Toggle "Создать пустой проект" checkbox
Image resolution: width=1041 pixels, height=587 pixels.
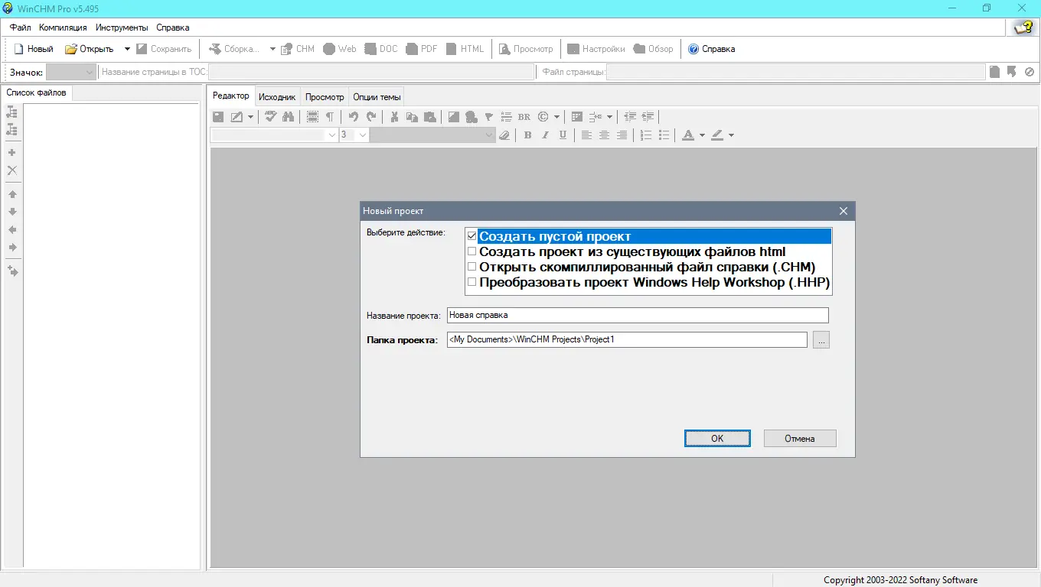pyautogui.click(x=472, y=236)
